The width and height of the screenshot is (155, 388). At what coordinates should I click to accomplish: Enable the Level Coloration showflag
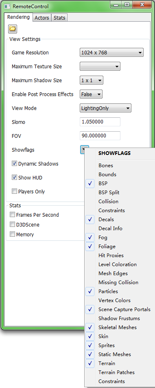point(120,265)
